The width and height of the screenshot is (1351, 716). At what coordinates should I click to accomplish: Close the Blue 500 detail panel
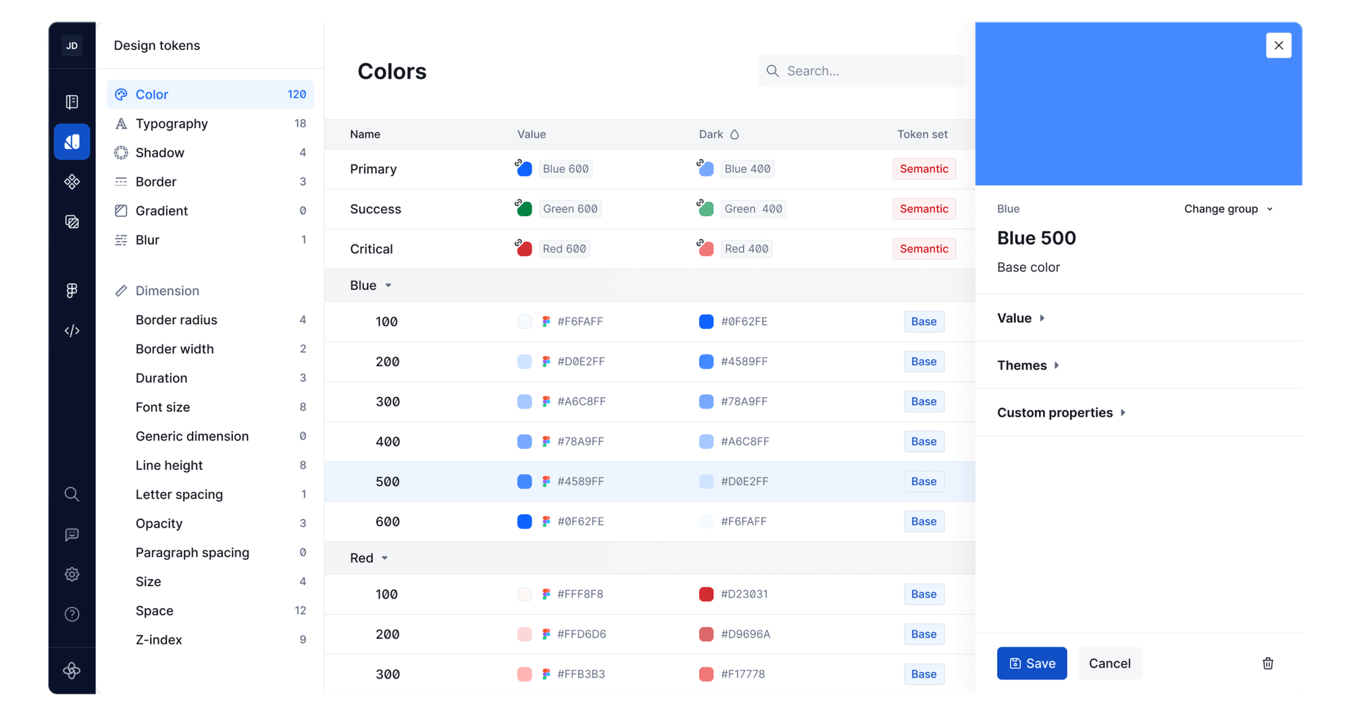pos(1279,45)
